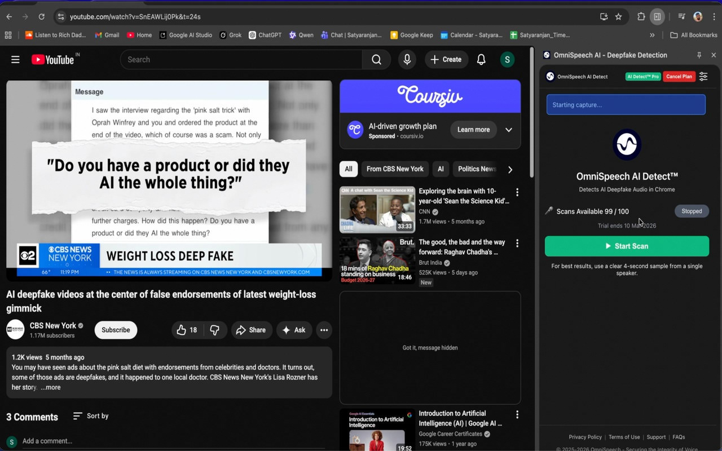Image resolution: width=722 pixels, height=451 pixels.
Task: Select the 'Politics News' chip
Action: tap(476, 169)
